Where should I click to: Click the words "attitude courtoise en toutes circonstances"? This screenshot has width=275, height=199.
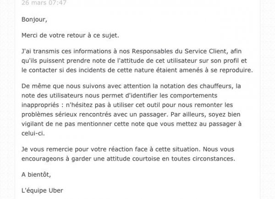pos(170,159)
